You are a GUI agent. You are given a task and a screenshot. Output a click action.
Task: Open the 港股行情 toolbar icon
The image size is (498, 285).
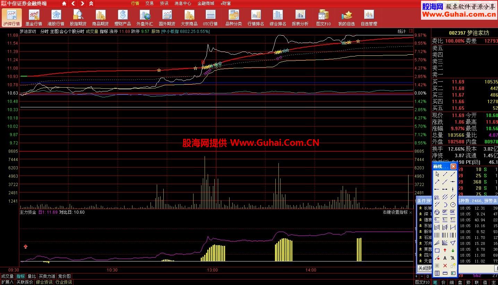tap(56, 17)
